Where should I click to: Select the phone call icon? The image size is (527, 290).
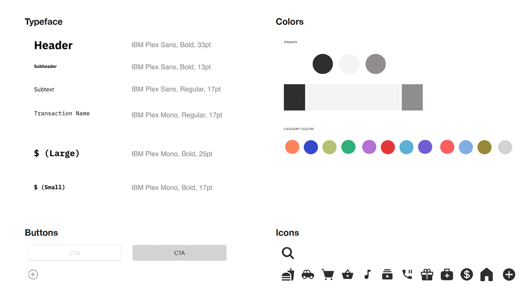[x=407, y=274]
